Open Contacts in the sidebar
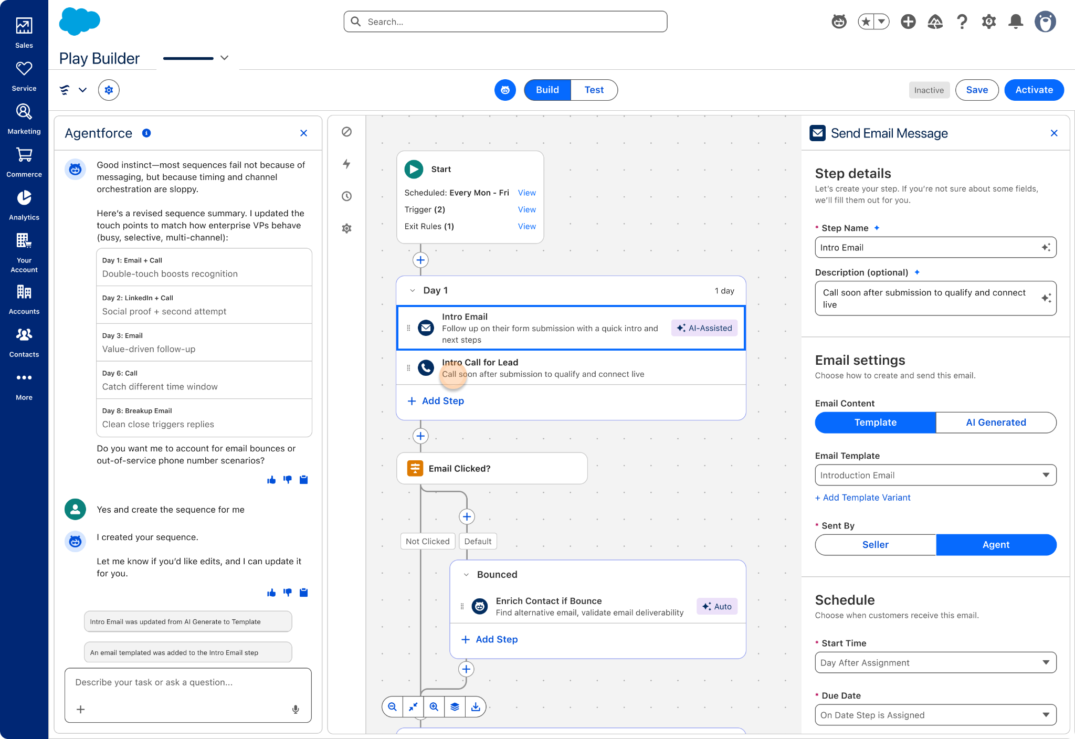This screenshot has width=1075, height=739. click(24, 342)
